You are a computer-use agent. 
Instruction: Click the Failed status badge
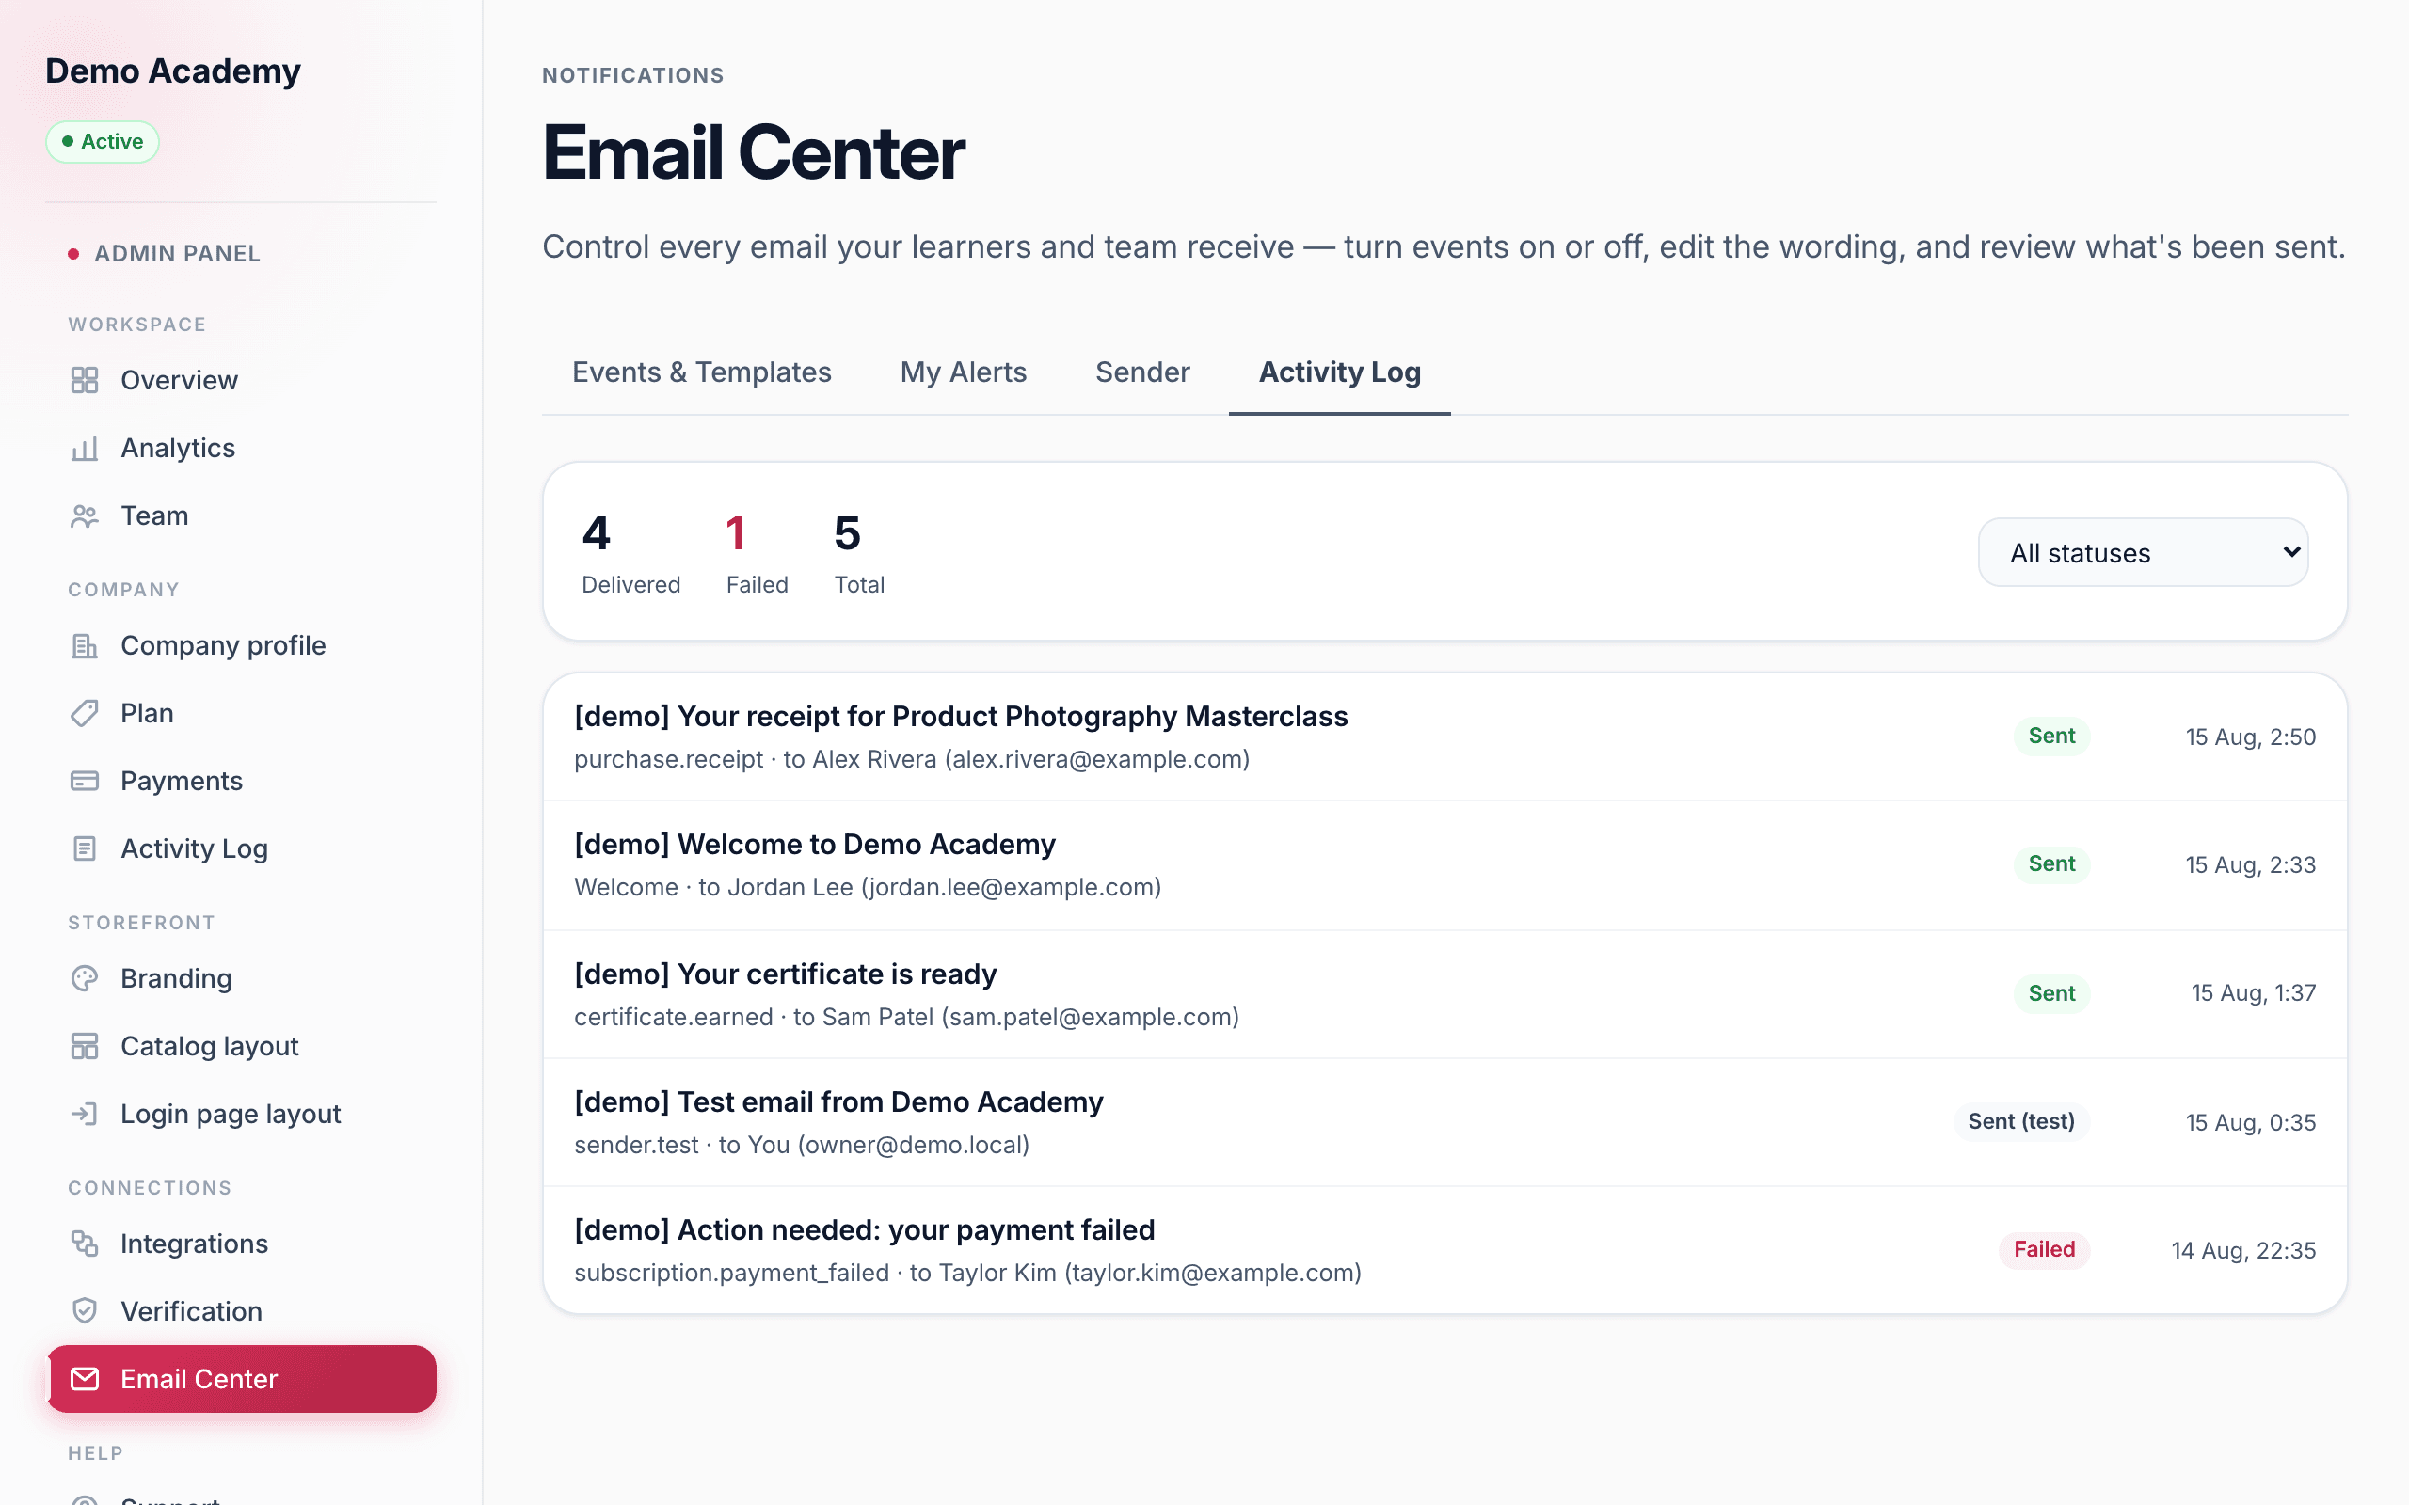pyautogui.click(x=2044, y=1249)
